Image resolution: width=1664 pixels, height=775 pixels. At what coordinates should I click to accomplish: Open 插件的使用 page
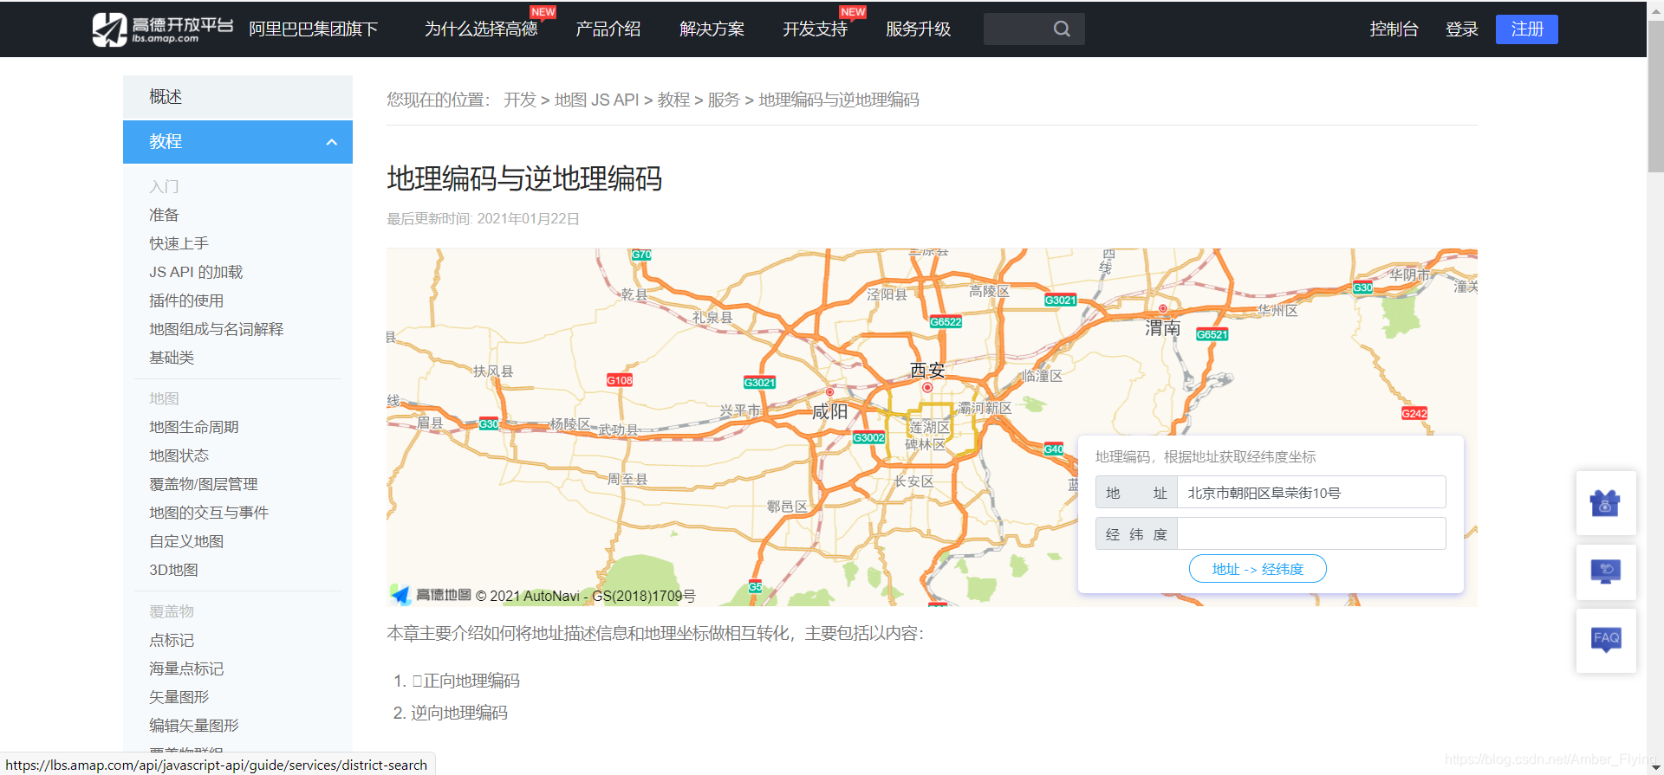[186, 300]
